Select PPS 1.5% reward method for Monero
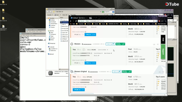Viewport: 182px width, 102px height. 90,63
